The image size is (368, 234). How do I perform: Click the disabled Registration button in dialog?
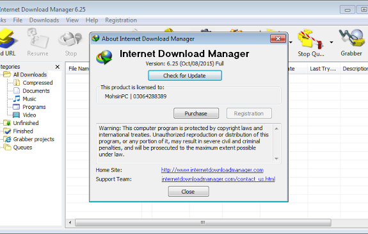pyautogui.click(x=249, y=113)
